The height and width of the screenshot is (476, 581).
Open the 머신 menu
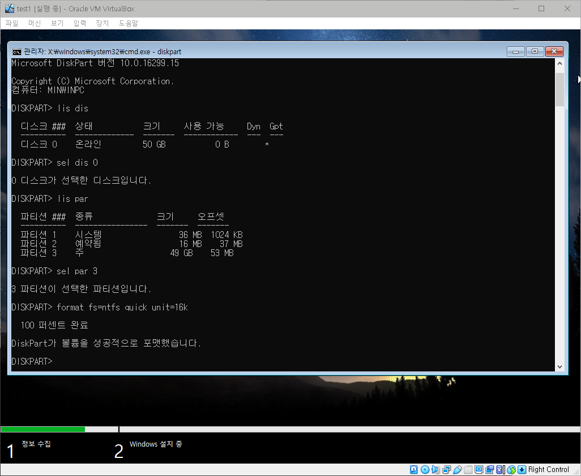[35, 23]
